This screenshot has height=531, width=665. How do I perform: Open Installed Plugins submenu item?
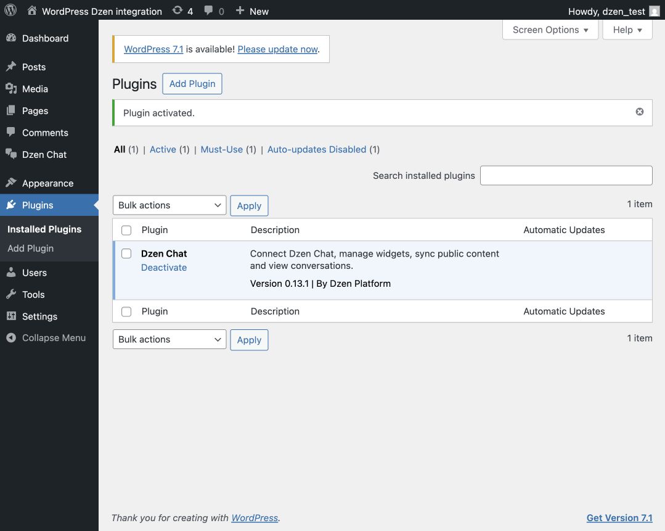pos(44,229)
